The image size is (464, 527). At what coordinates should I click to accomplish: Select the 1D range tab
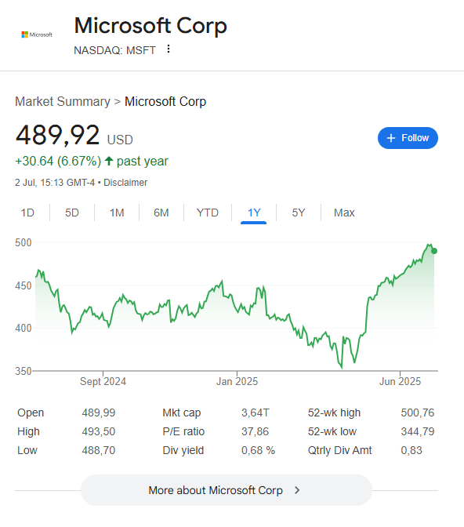click(27, 213)
